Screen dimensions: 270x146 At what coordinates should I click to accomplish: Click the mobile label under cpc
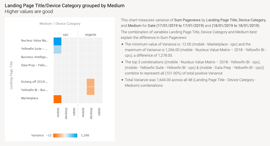[58, 112]
